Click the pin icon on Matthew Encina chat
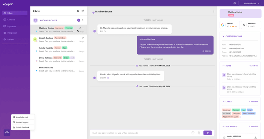This screenshot has width=264, height=139. (x=80, y=28)
